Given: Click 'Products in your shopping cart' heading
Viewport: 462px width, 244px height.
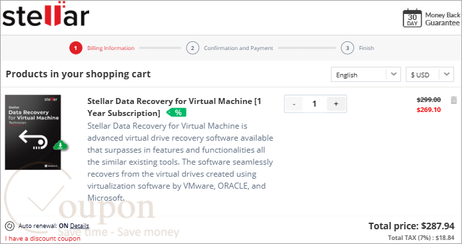Looking at the screenshot, I should tap(78, 74).
